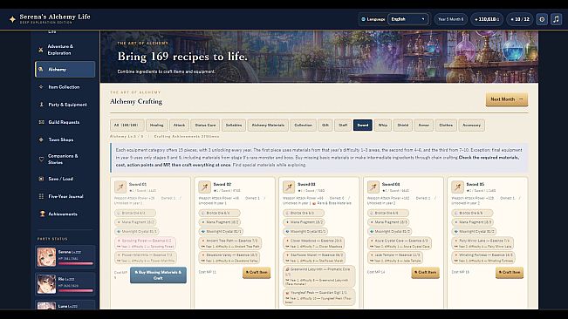Select the Clothes filter tab
568x319 pixels.
[446, 126]
